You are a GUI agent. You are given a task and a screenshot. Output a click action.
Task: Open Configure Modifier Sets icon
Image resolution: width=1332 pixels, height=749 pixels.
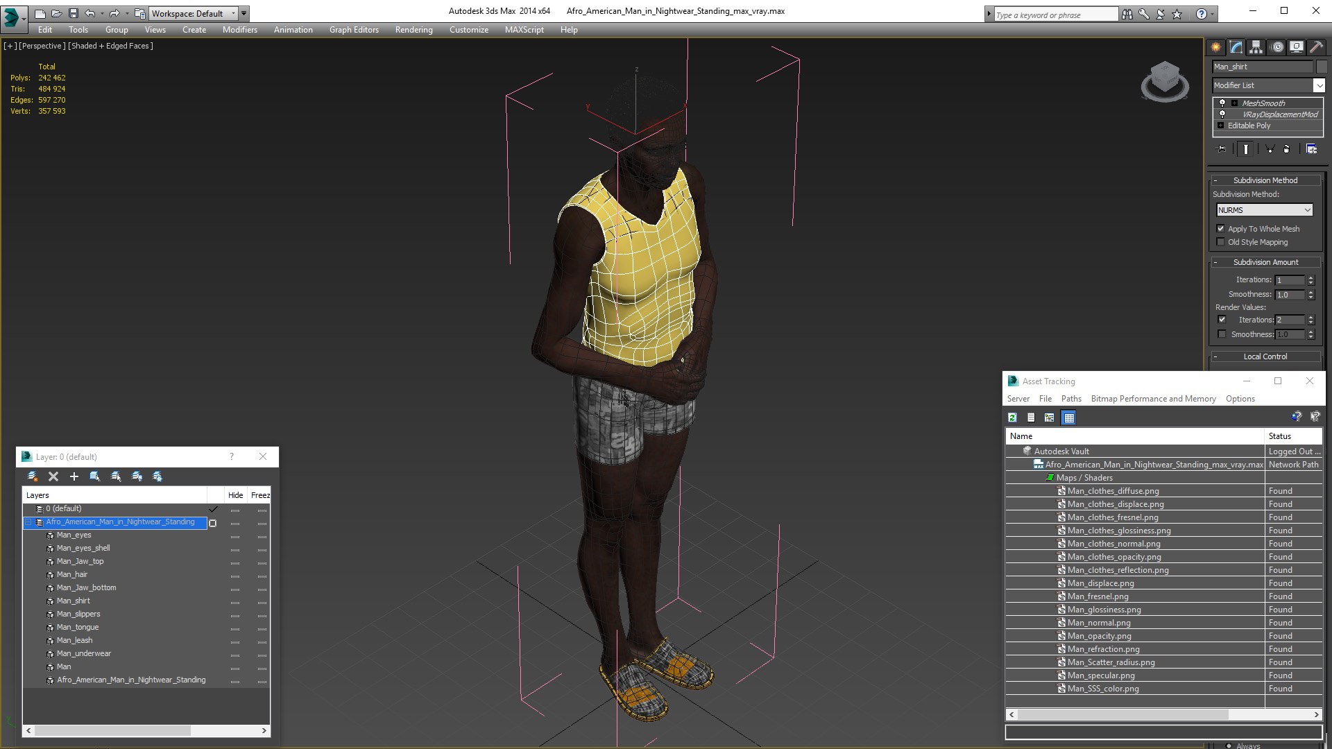1311,148
